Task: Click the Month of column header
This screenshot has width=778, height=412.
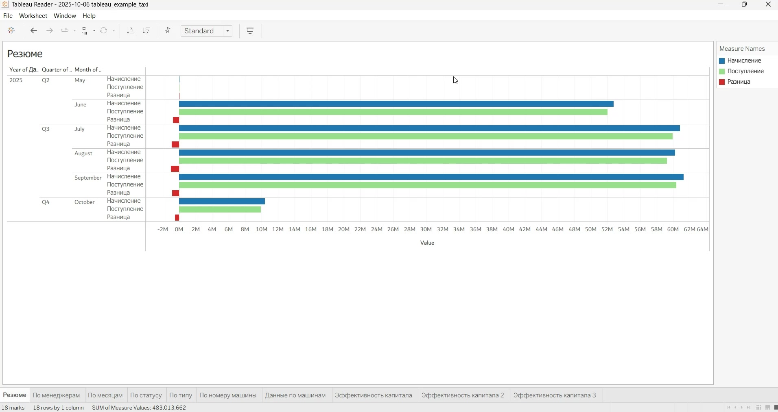Action: 88,70
